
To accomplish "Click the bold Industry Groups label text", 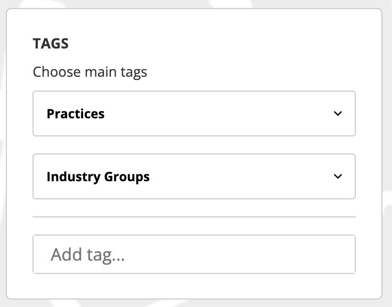I will pos(98,176).
